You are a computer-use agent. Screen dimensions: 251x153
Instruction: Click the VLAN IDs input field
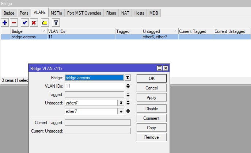coord(94,86)
